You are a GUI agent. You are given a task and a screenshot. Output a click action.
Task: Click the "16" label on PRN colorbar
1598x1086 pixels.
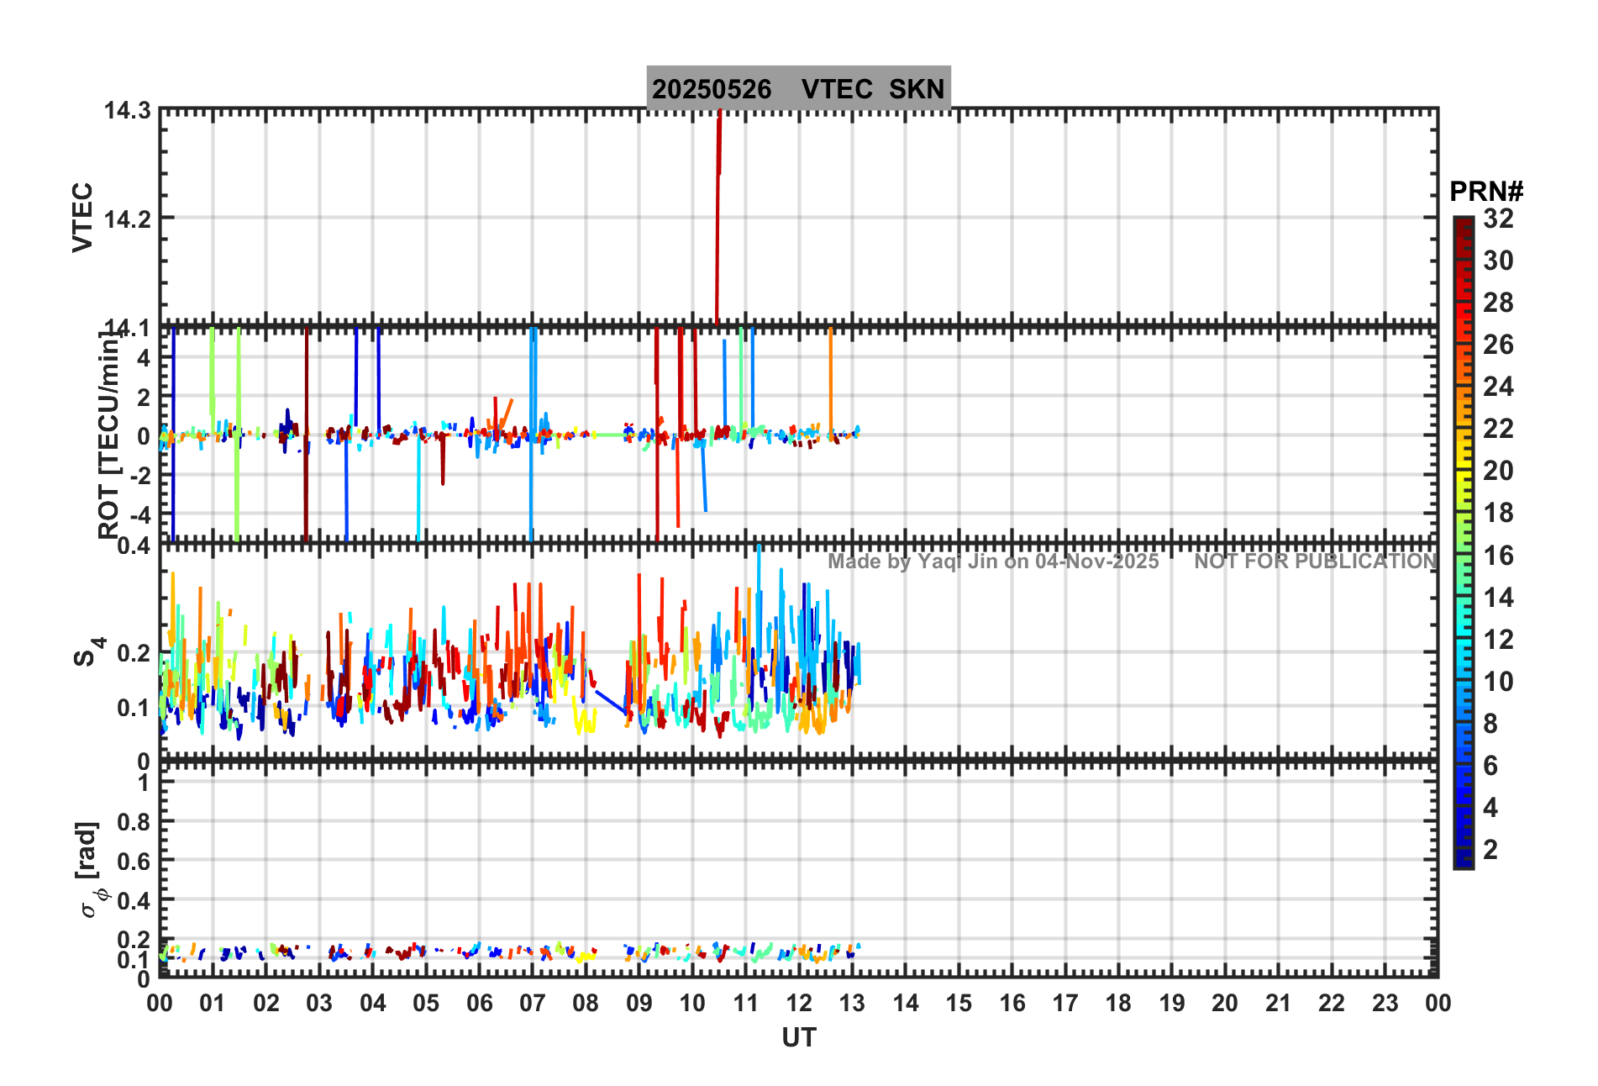click(x=1498, y=556)
